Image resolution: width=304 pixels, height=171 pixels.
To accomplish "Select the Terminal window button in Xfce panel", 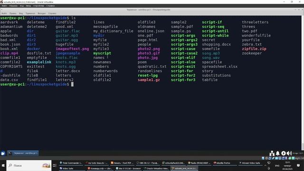I will click(23, 153).
